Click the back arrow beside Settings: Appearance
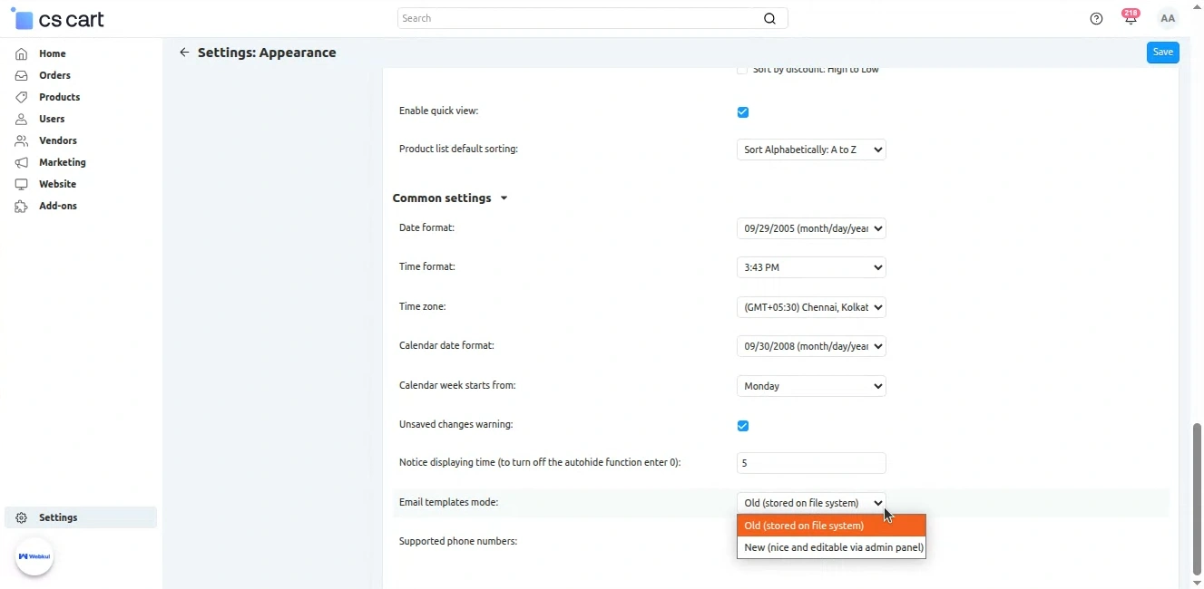This screenshot has width=1204, height=589. click(184, 53)
